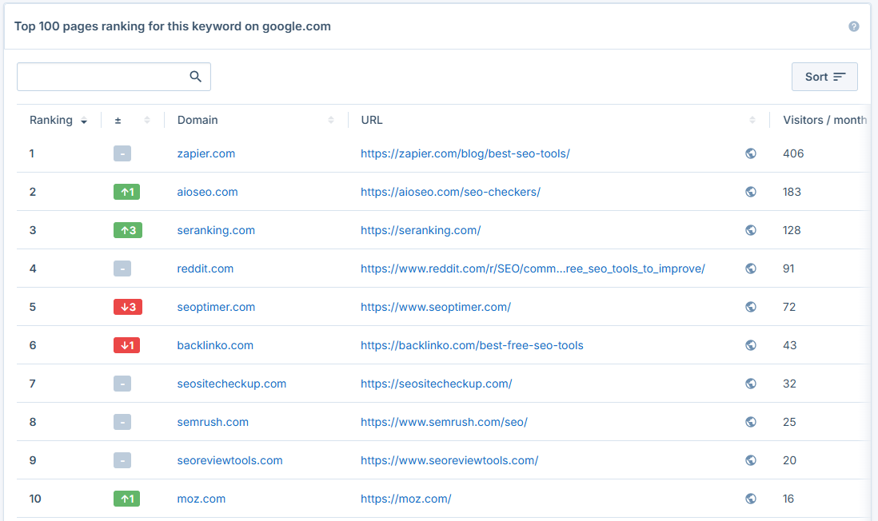Open the aioseo.com/seo-checkers/ URL

point(450,192)
